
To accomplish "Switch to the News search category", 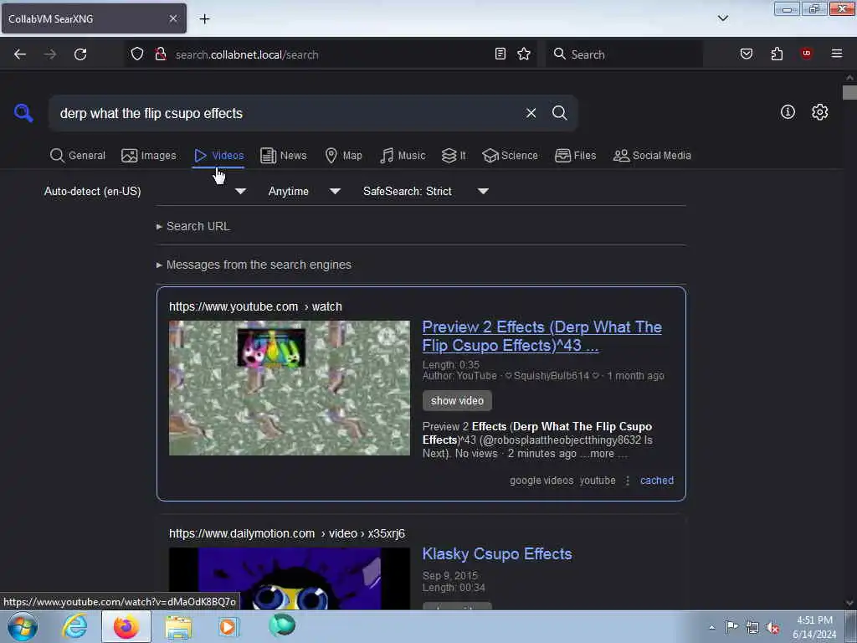I will [283, 156].
